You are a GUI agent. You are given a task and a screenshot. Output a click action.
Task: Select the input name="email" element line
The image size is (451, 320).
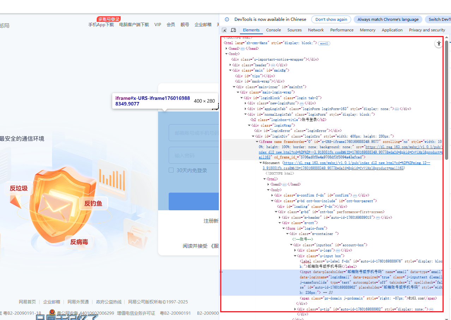[332, 283]
